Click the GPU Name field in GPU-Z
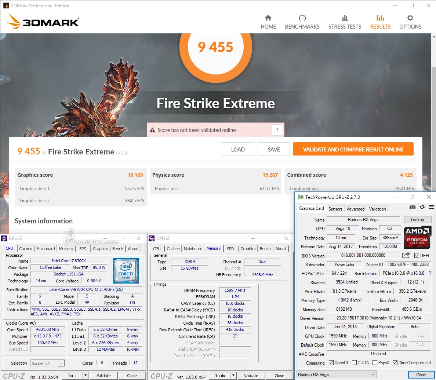The image size is (436, 380). pyautogui.click(x=363, y=220)
